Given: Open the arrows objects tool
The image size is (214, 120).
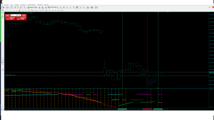Looking at the screenshot, I should tap(32, 10).
